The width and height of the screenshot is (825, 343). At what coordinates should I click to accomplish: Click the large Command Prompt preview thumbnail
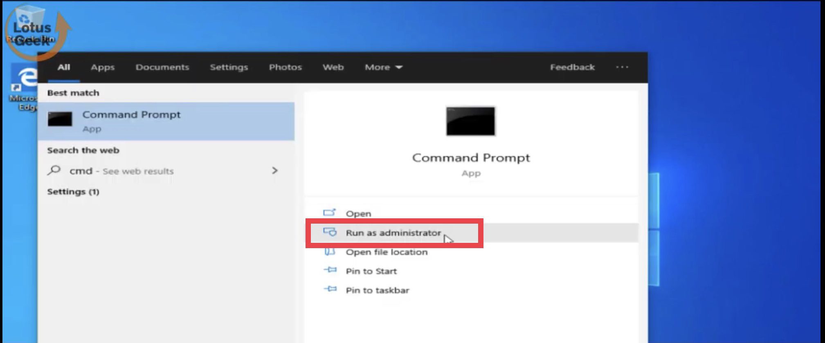pos(471,121)
